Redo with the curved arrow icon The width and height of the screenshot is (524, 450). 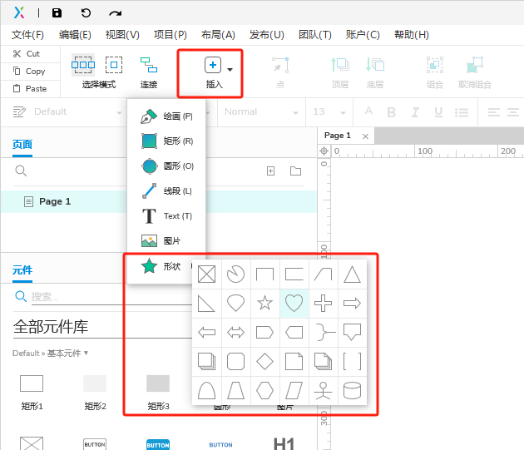[x=116, y=13]
